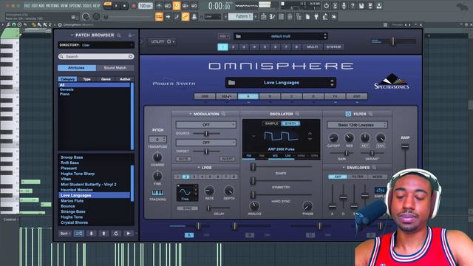
Task: Open the modulation source OFF dropdown
Action: tap(205, 125)
